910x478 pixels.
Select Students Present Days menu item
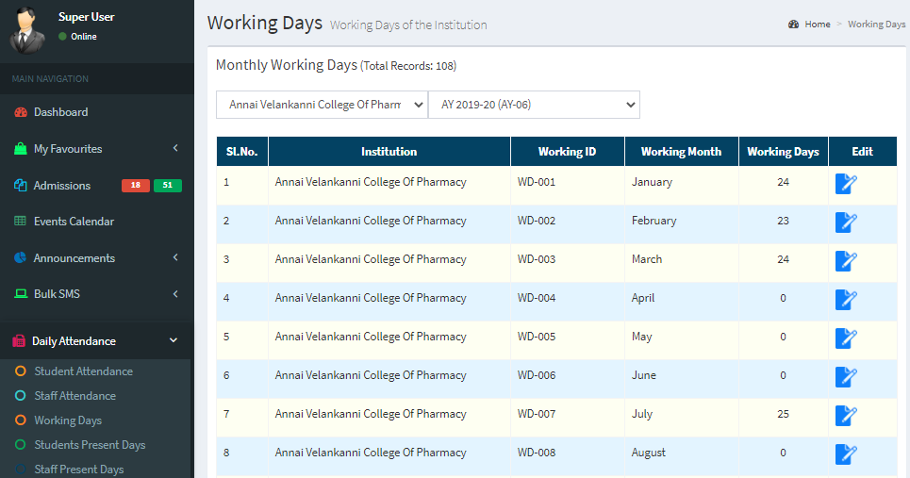90,445
